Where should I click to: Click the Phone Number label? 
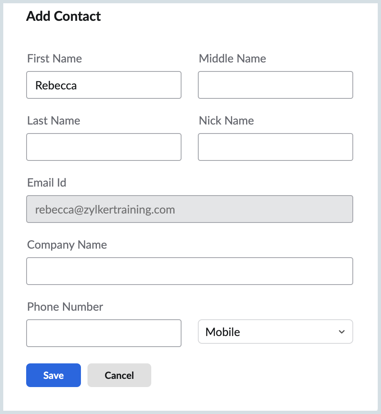[65, 307]
